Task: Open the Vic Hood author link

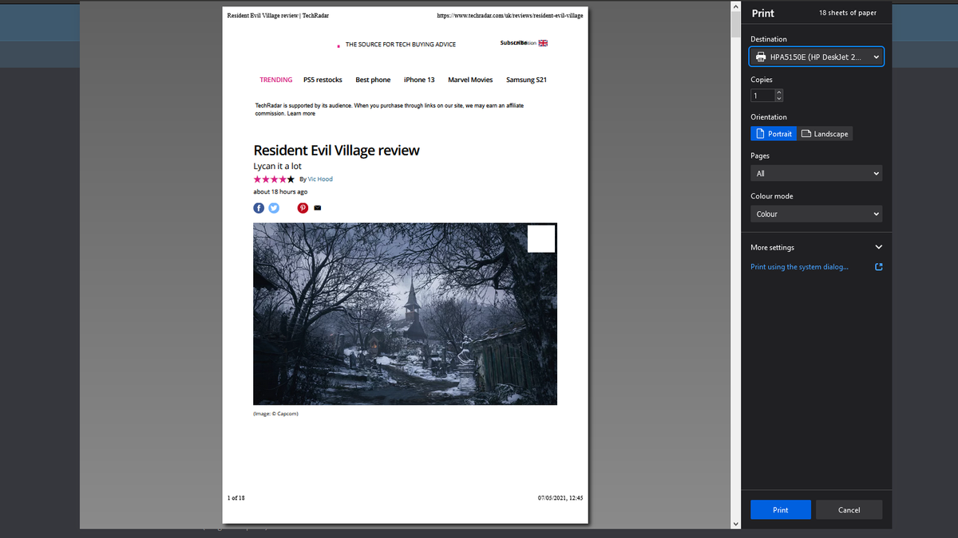Action: (319, 179)
